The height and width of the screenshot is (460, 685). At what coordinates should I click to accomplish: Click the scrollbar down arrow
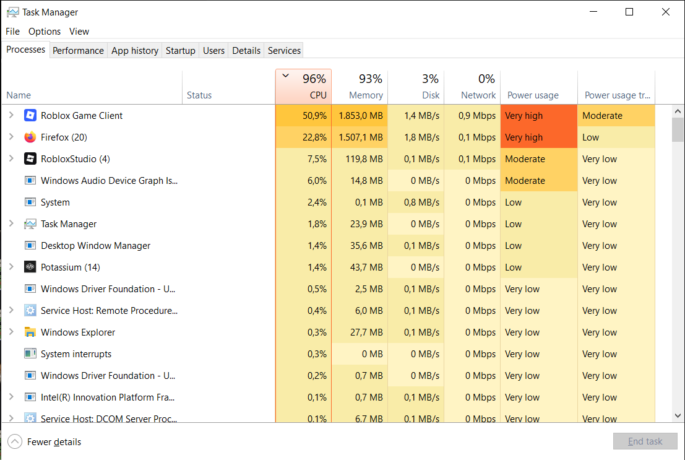click(x=678, y=416)
